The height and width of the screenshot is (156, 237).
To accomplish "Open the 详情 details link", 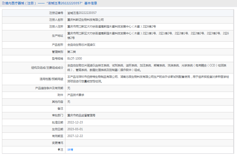I will [70, 150].
